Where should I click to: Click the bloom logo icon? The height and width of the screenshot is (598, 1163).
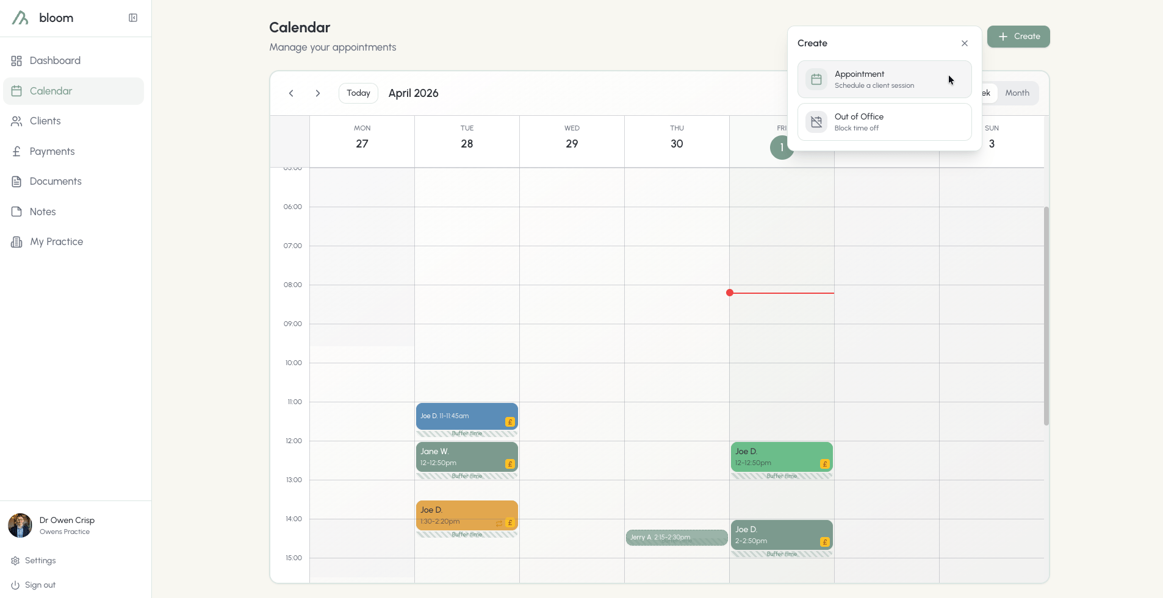tap(20, 18)
